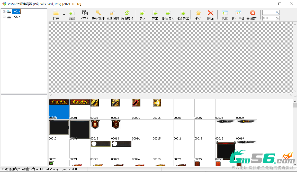297x172 pixels.
Task: Click the 优化 (Optimize) icon
Action: coord(225,13)
